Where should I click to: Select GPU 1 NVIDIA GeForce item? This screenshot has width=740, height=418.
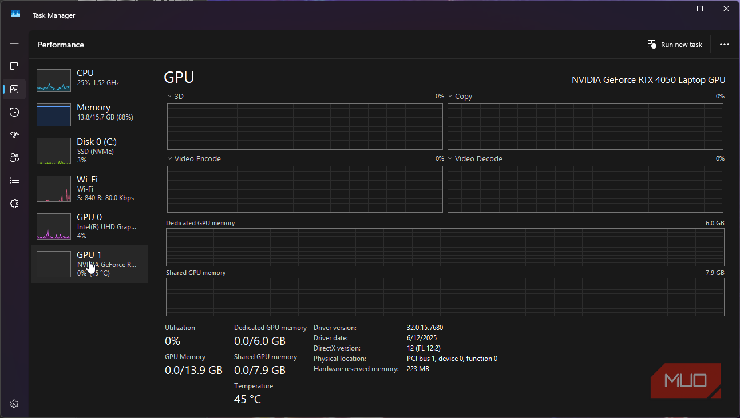(x=89, y=264)
